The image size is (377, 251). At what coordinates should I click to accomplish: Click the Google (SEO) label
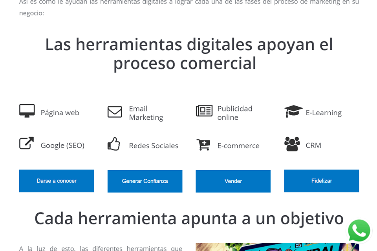tap(62, 146)
